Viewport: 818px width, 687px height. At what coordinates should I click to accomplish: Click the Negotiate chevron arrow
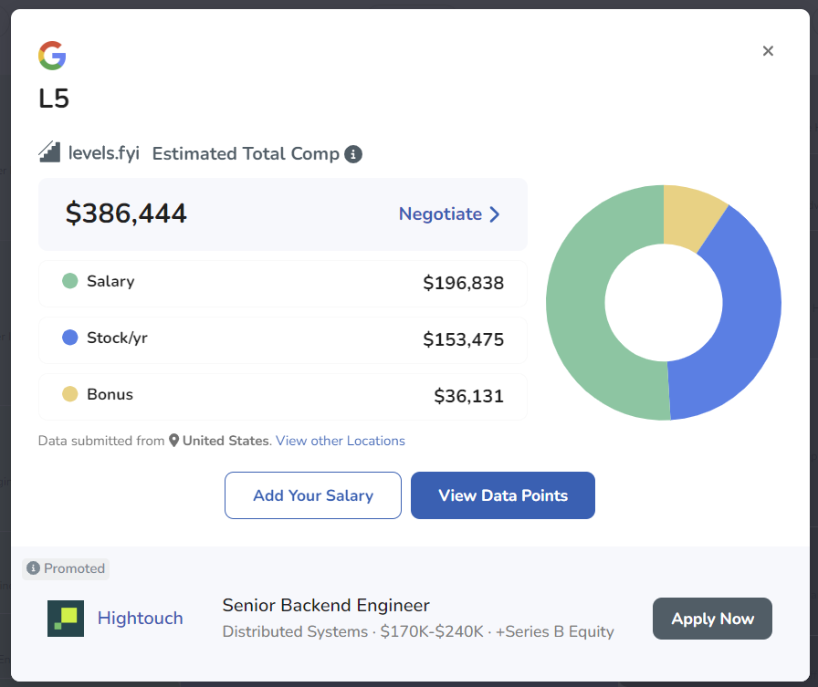pyautogui.click(x=495, y=214)
